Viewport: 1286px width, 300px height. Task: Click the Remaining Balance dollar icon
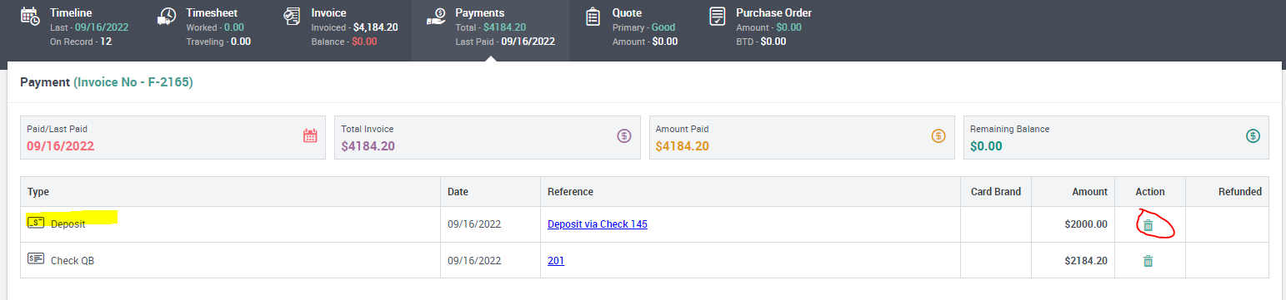tap(1253, 136)
